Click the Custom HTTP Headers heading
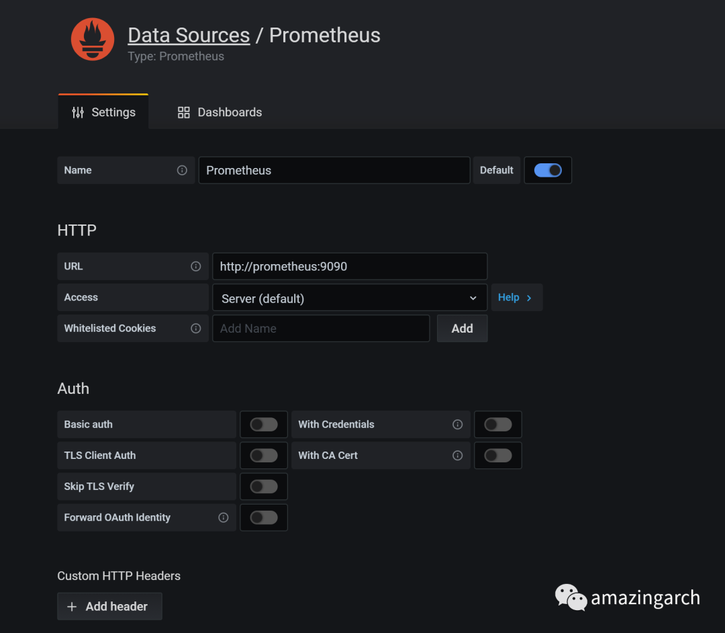Image resolution: width=725 pixels, height=633 pixels. point(119,576)
